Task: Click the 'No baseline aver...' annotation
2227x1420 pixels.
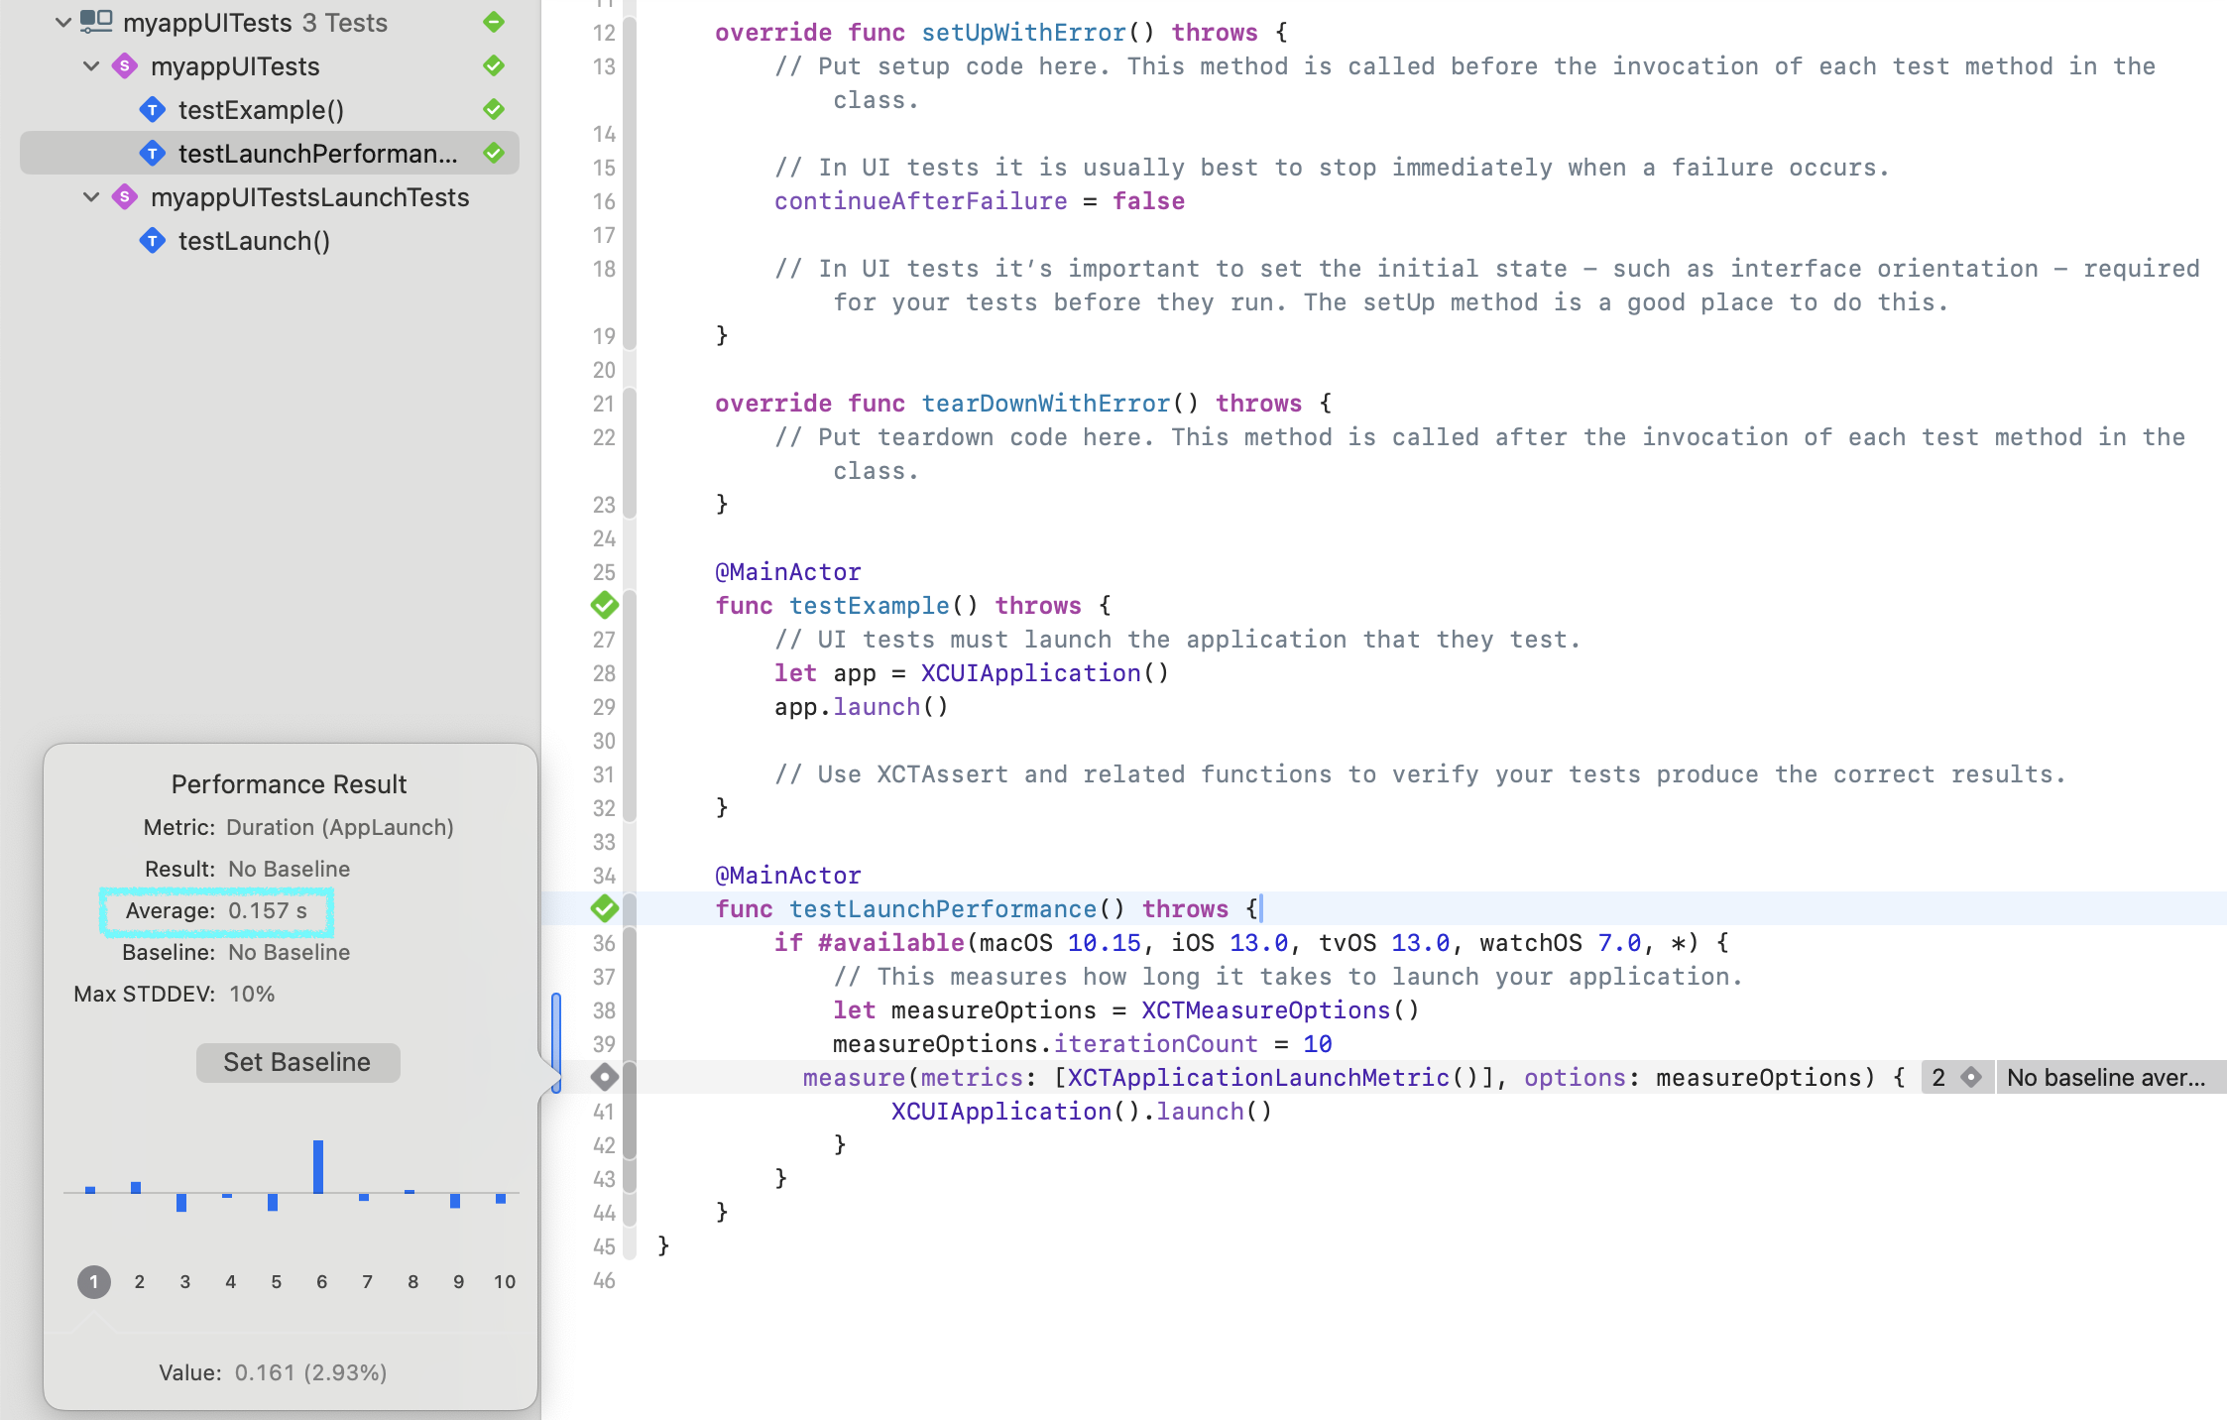Action: [2108, 1078]
